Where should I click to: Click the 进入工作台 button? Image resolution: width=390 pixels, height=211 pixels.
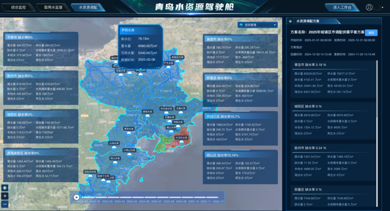(342, 7)
